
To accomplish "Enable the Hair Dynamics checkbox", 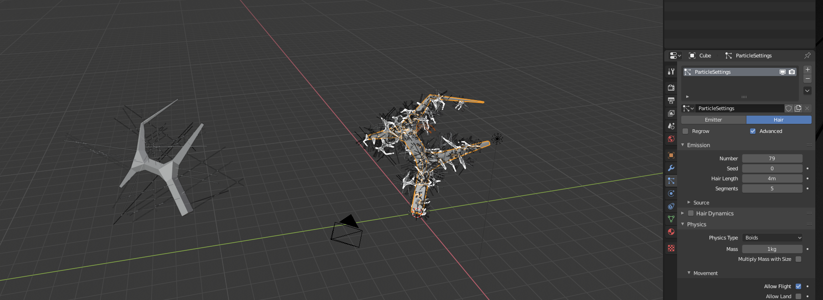I will 691,213.
